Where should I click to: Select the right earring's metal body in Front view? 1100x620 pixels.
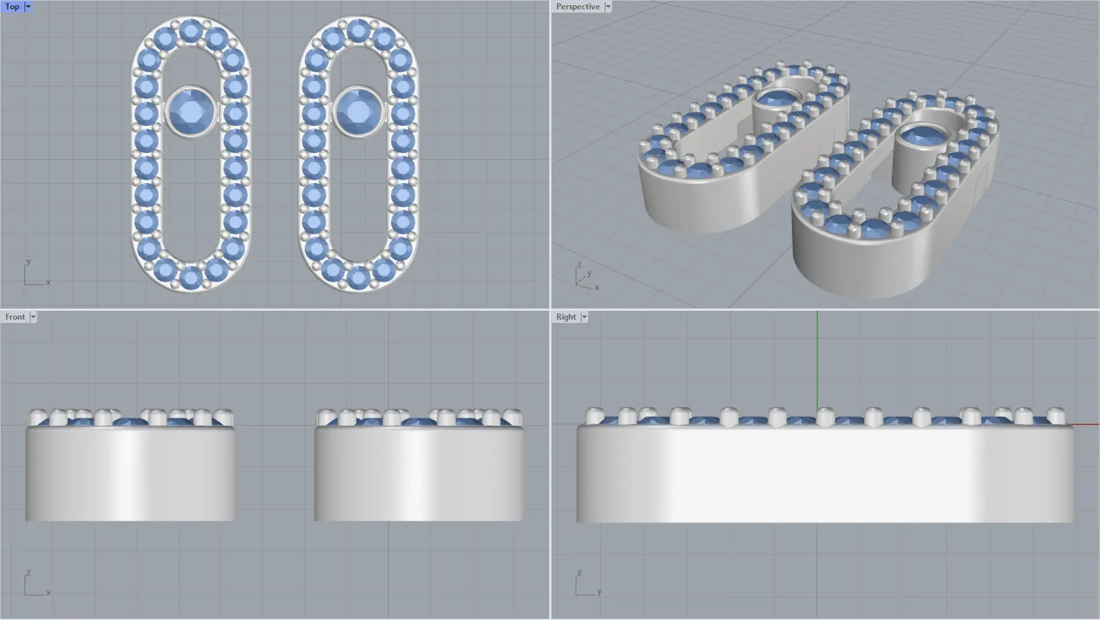[x=418, y=474]
